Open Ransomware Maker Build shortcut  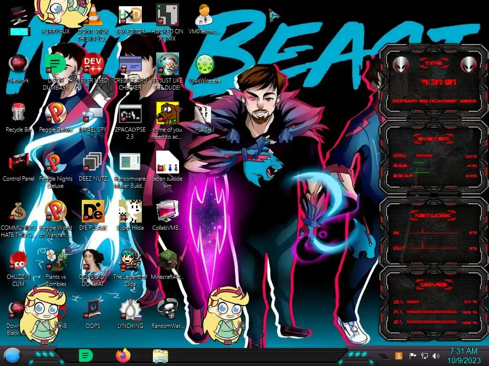pos(130,171)
